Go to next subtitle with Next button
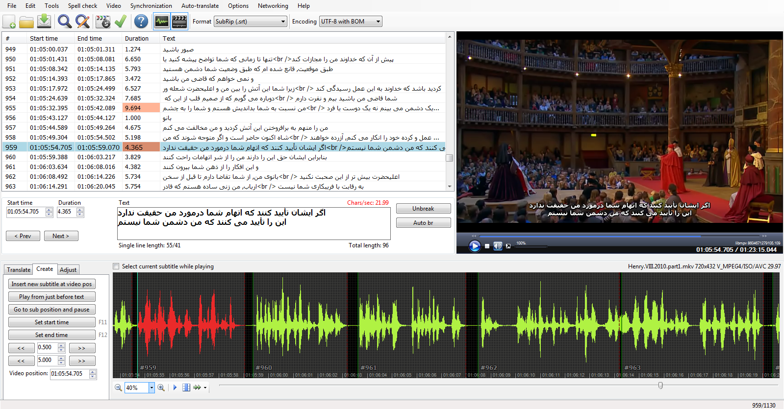Viewport: 784px width, 409px height. coord(61,236)
